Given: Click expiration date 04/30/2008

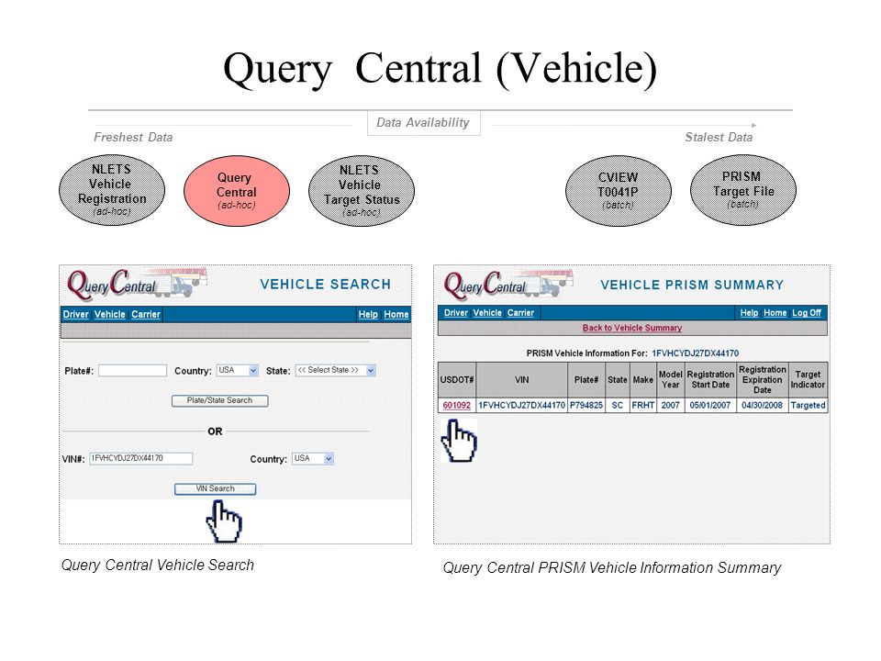Looking at the screenshot, I should click(762, 405).
